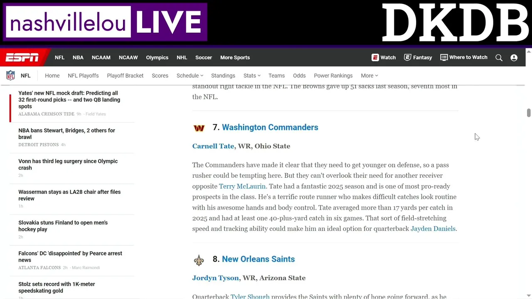This screenshot has width=532, height=299.
Task: Open Slovakia stuns Finland hockey headline
Action: click(63, 226)
